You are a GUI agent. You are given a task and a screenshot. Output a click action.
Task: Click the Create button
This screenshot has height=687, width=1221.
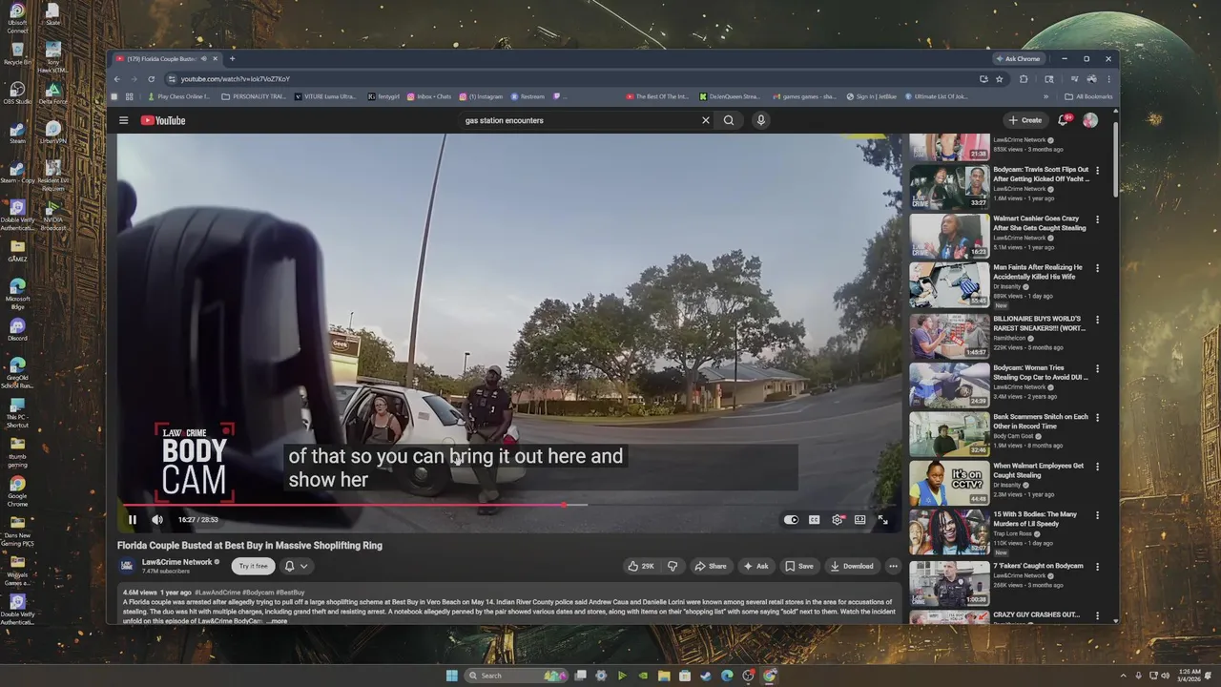click(x=1025, y=120)
